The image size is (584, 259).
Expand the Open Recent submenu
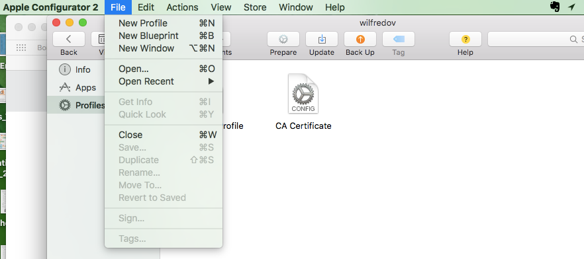coord(164,81)
